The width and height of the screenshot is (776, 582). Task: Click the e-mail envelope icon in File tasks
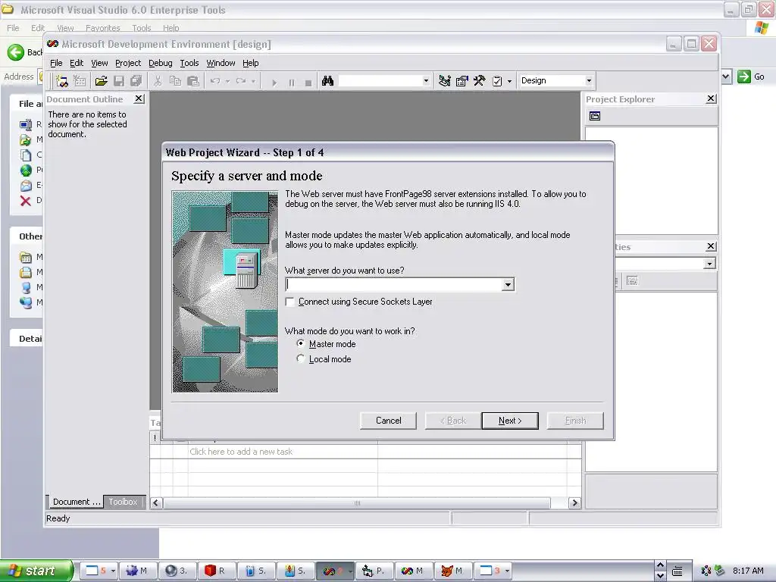(x=25, y=186)
